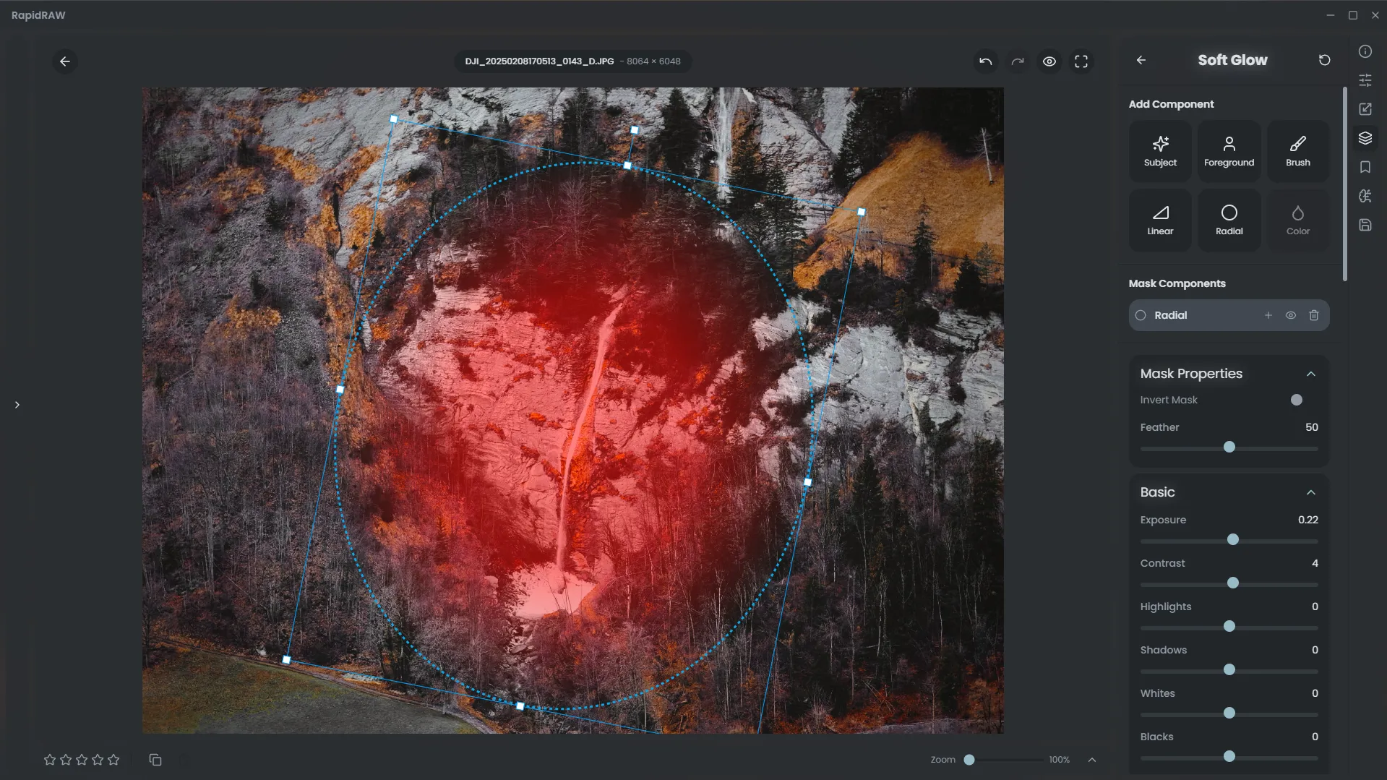The image size is (1387, 780).
Task: Add a Linear gradient mask
Action: pyautogui.click(x=1159, y=220)
